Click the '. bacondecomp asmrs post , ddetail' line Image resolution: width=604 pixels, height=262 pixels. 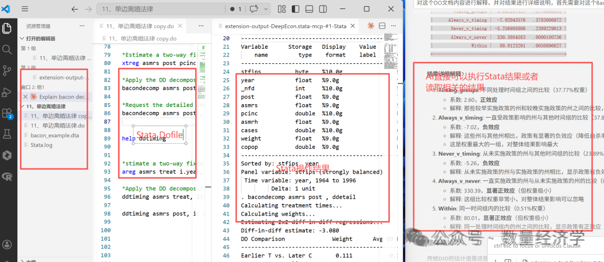click(x=298, y=197)
